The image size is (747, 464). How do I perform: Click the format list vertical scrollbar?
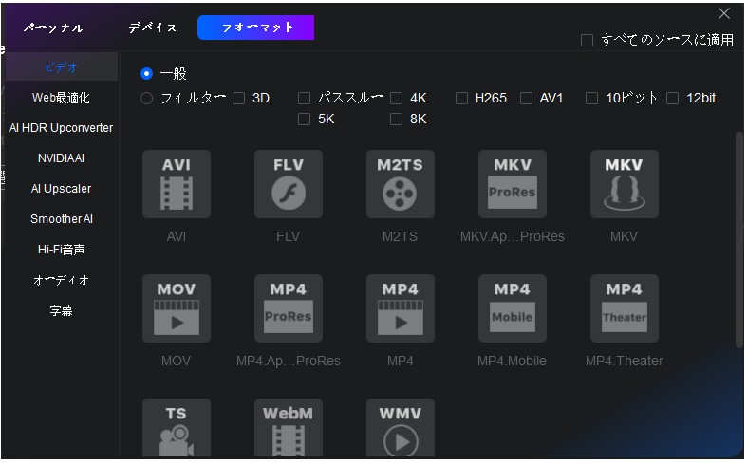739,237
